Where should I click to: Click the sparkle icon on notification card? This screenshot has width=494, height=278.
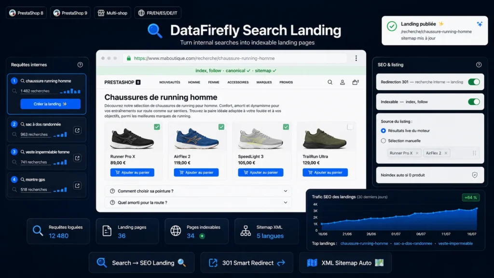pyautogui.click(x=480, y=24)
